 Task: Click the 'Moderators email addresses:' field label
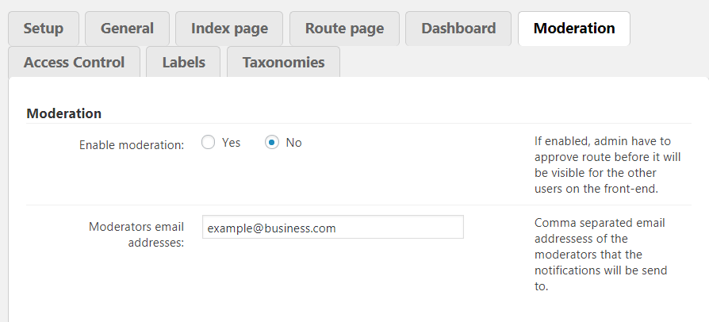click(136, 235)
